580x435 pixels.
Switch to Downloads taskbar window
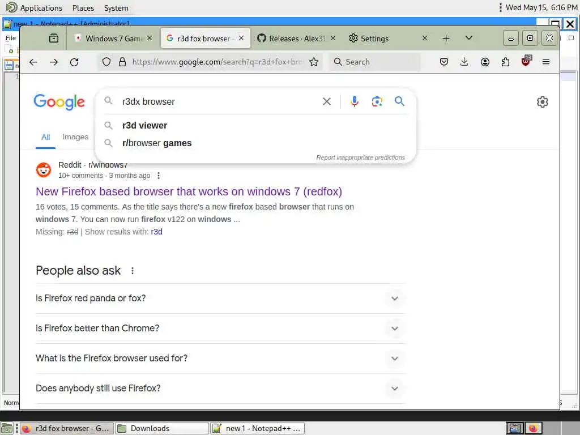(x=161, y=428)
